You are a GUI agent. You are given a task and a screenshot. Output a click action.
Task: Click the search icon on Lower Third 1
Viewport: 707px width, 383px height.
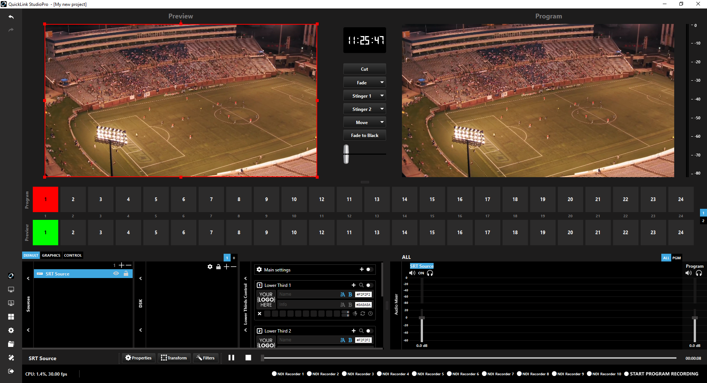point(361,285)
